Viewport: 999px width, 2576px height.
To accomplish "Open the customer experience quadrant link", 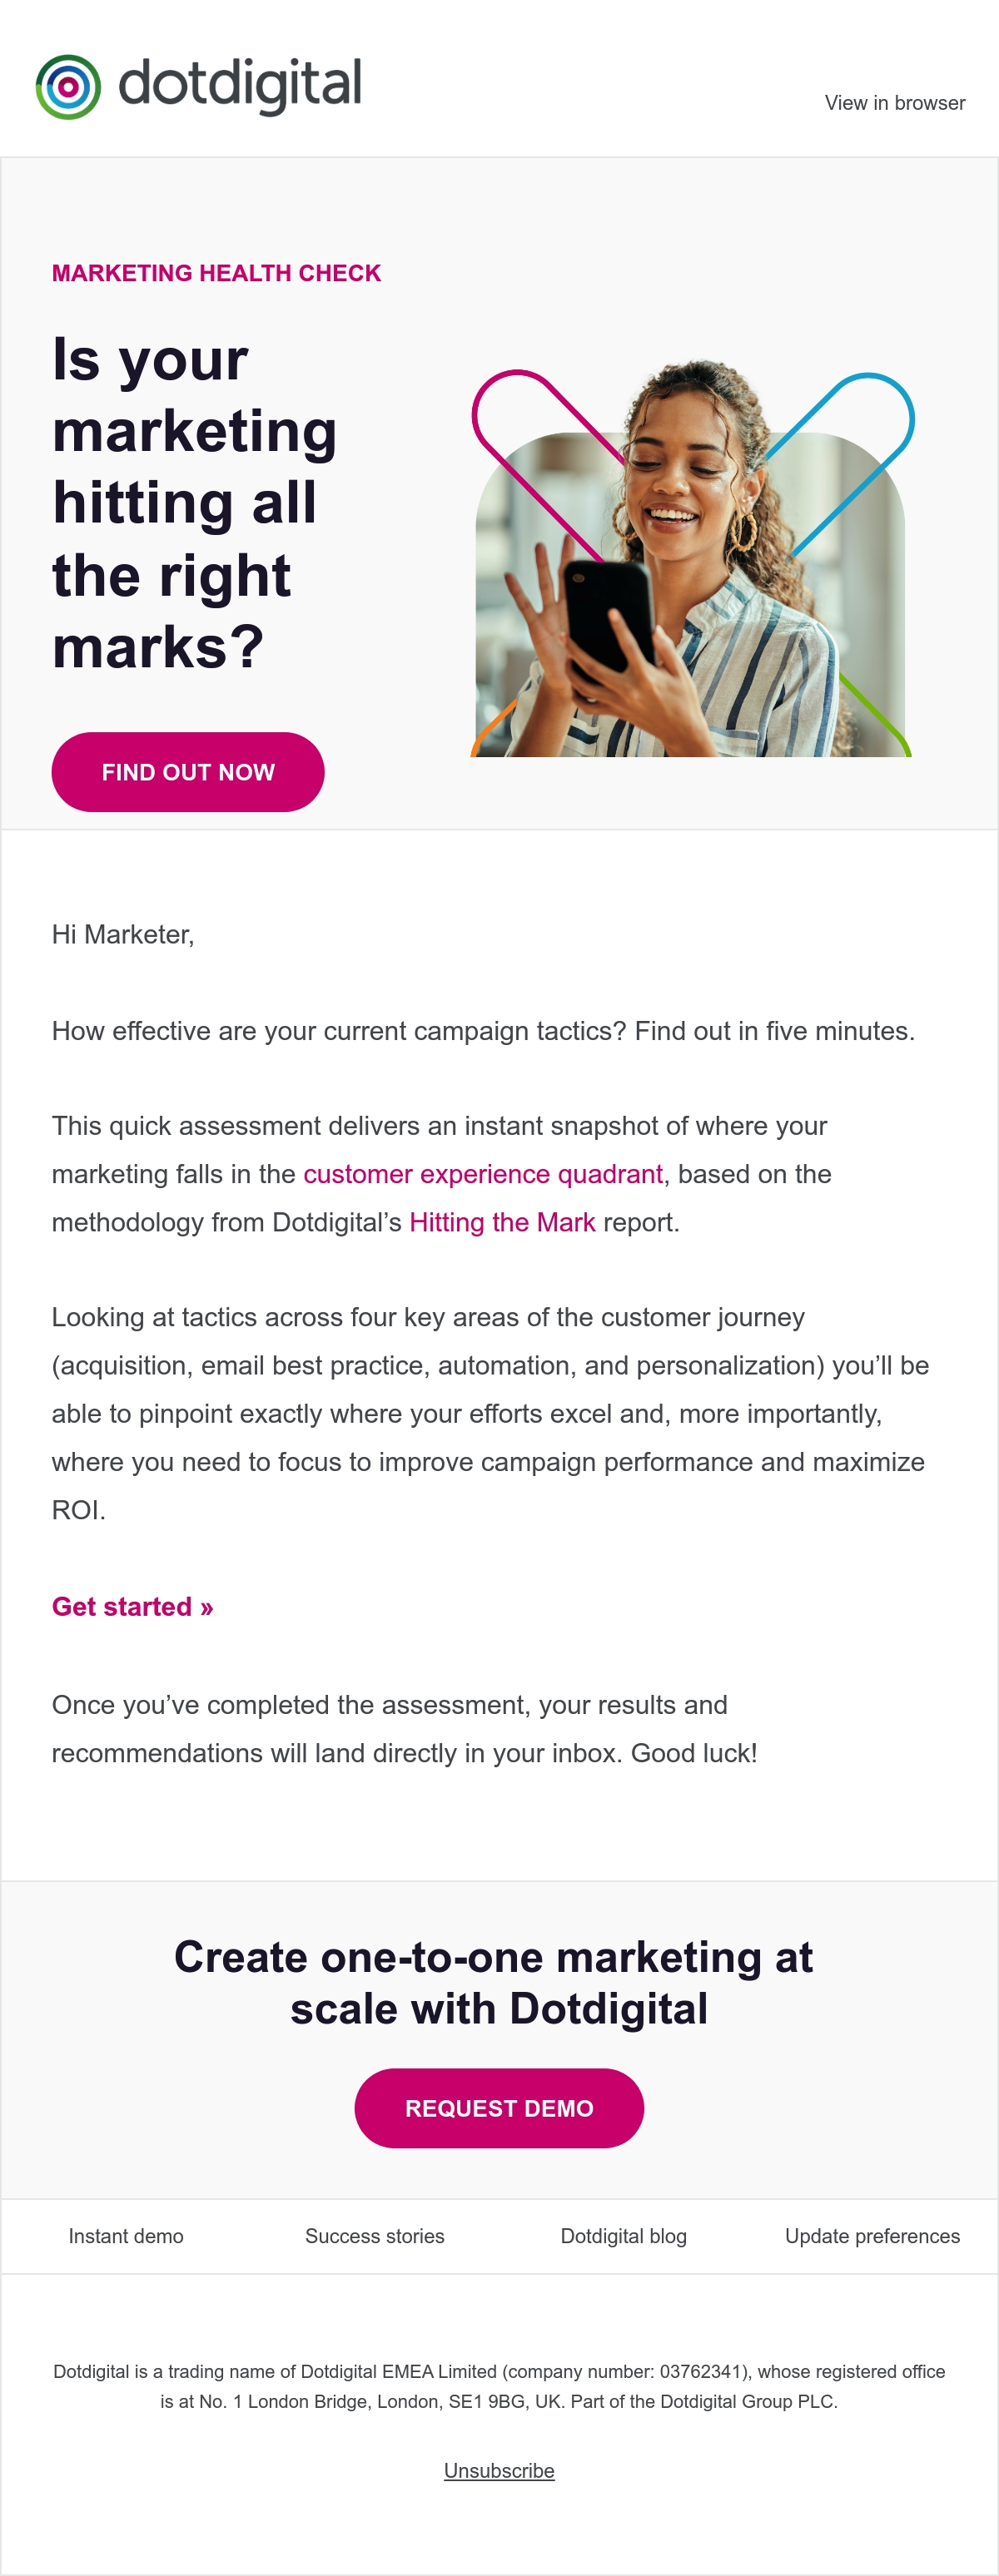I will click(483, 1174).
